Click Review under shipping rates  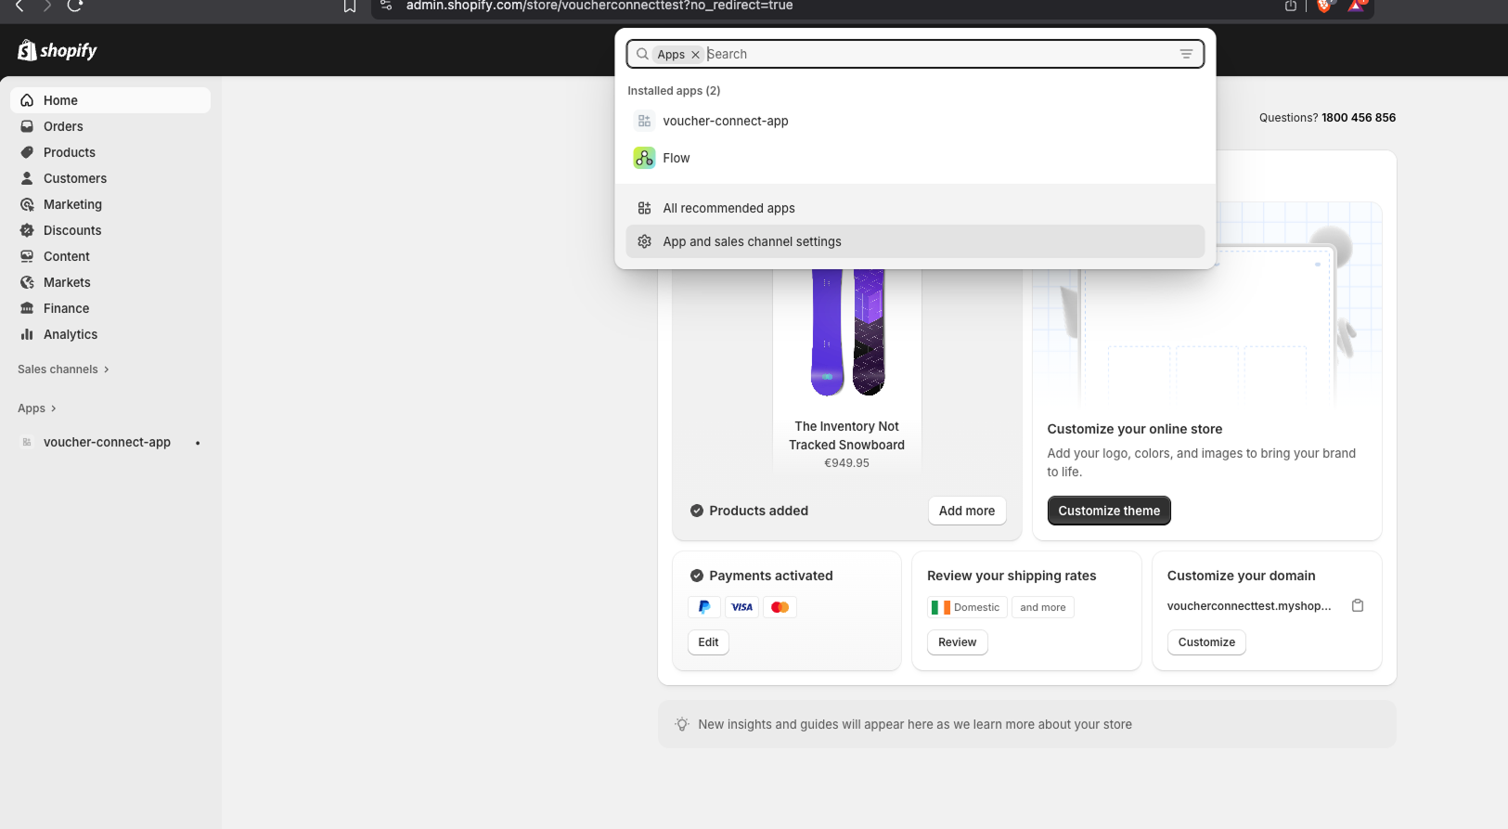[x=957, y=642]
